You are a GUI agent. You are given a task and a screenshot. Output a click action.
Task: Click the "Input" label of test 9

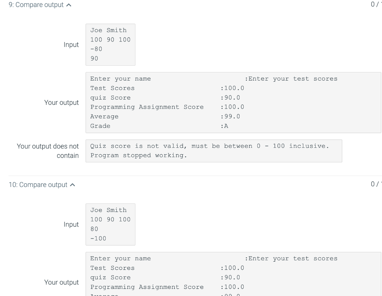click(71, 45)
